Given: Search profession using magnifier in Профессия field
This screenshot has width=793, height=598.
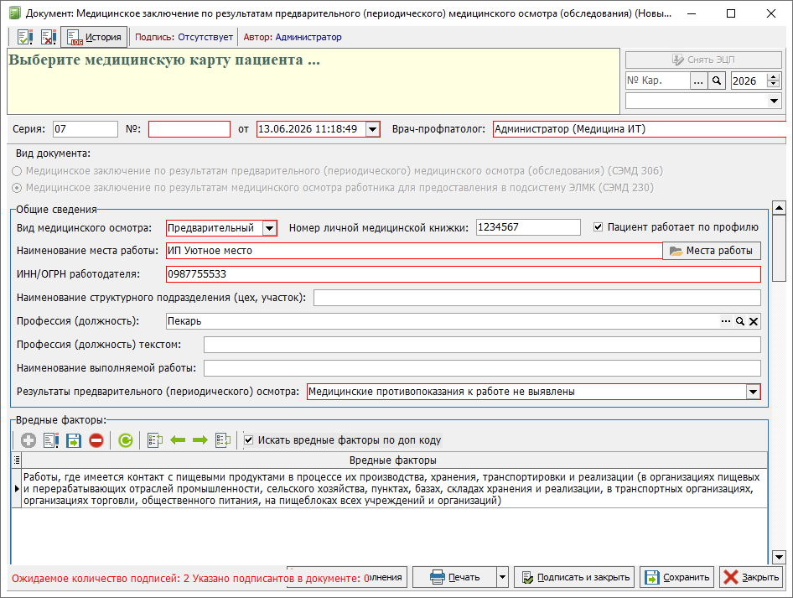Looking at the screenshot, I should tap(740, 321).
